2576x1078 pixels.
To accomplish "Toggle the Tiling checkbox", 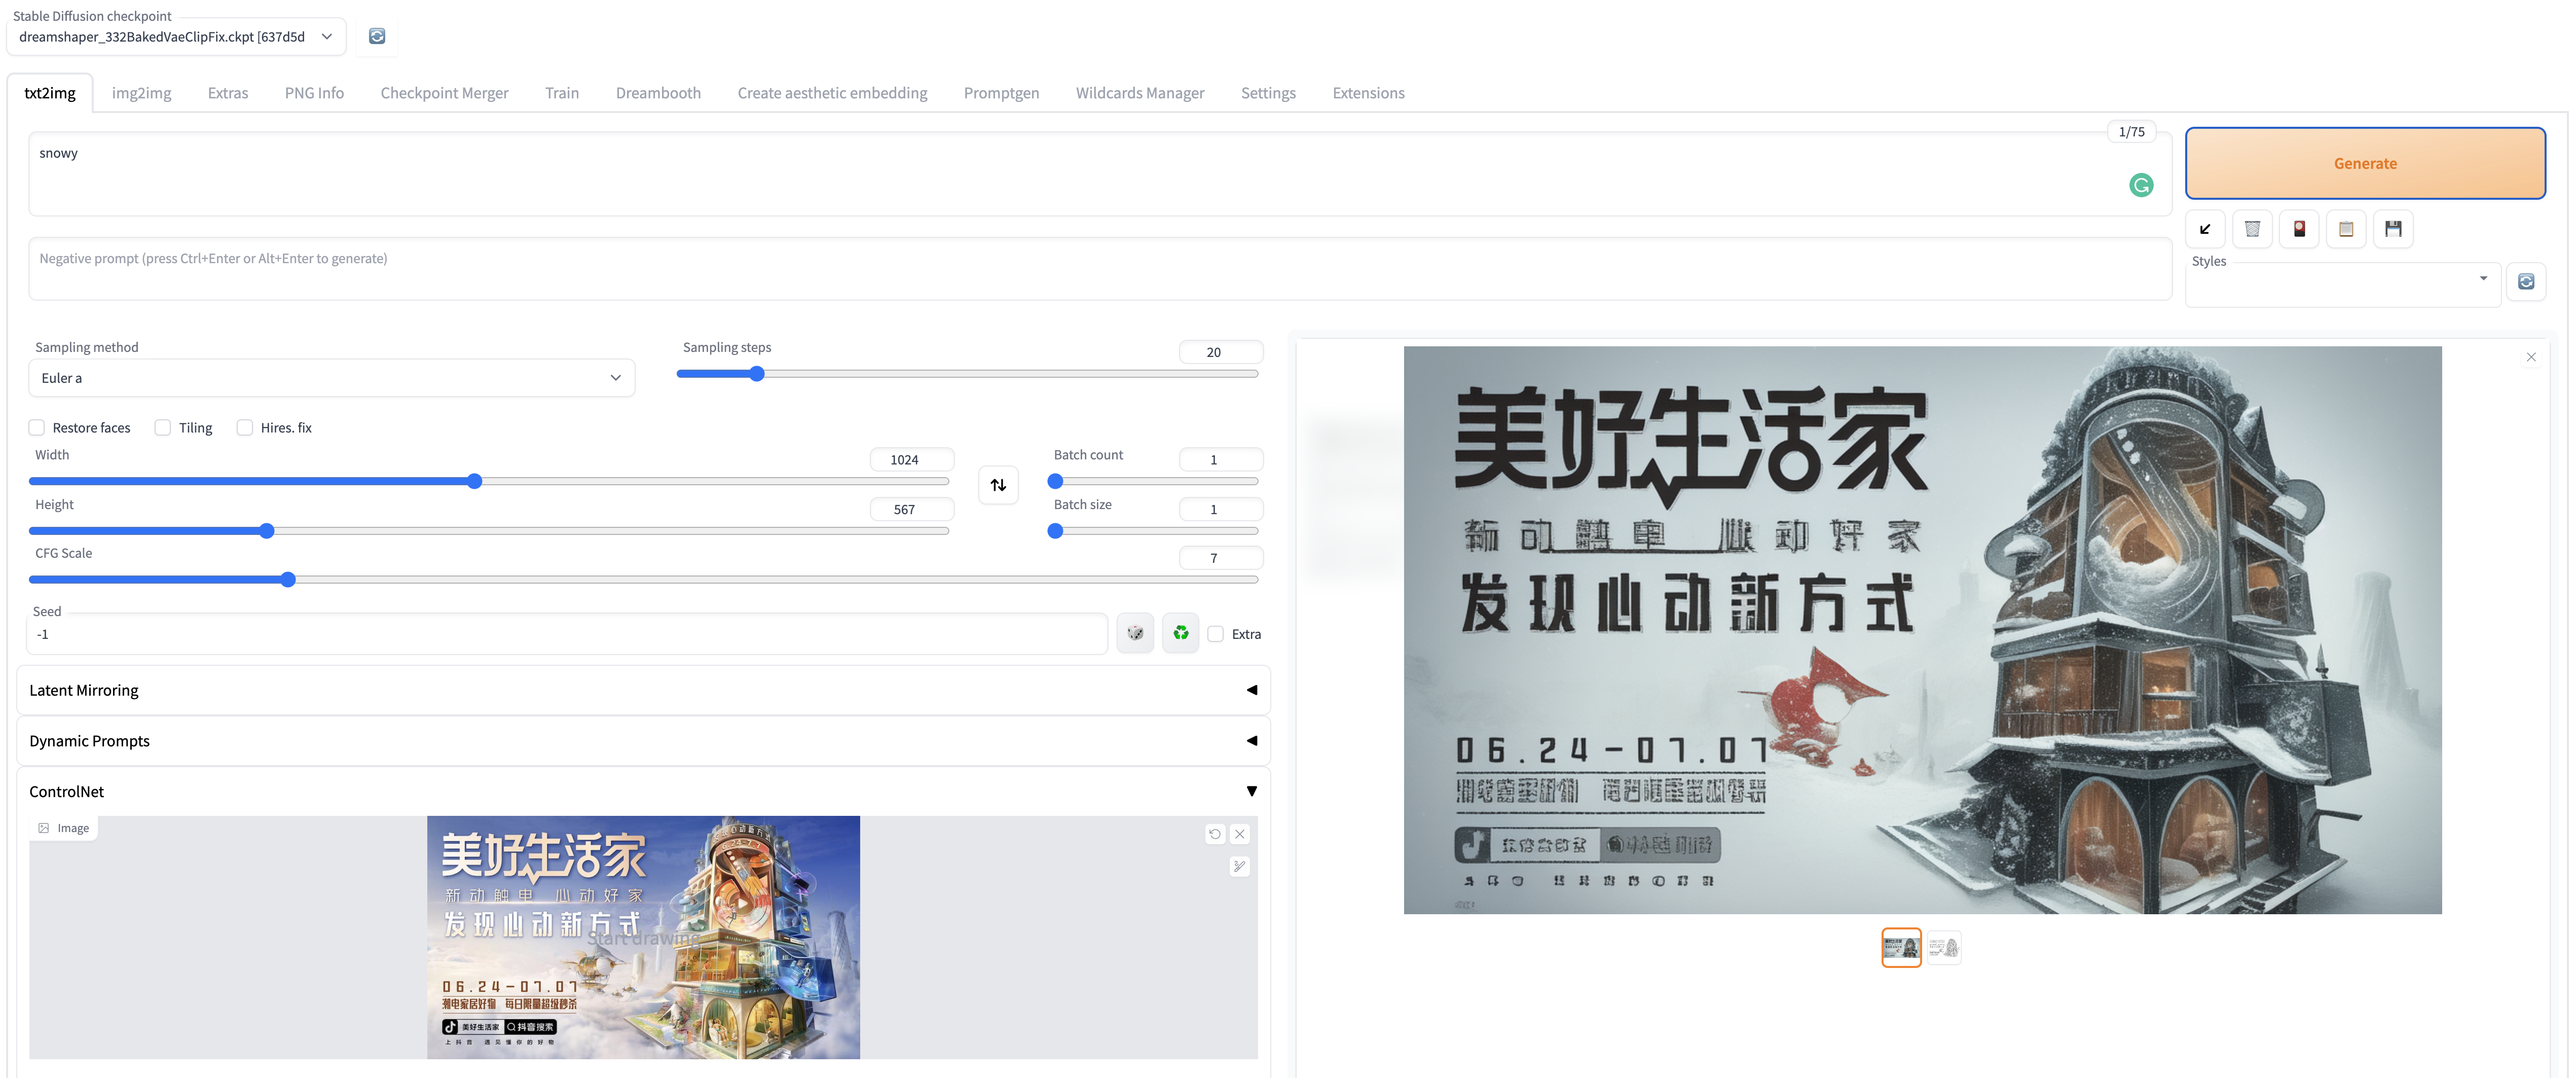I will click(163, 428).
